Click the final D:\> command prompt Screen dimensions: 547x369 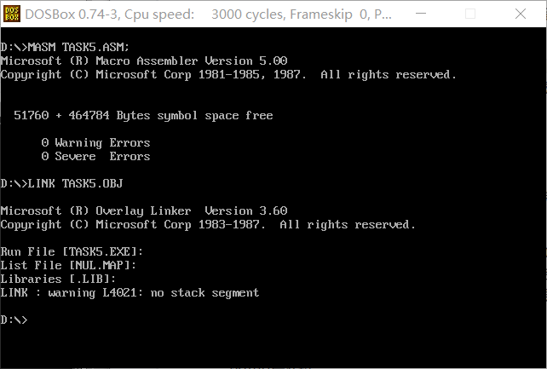click(14, 320)
